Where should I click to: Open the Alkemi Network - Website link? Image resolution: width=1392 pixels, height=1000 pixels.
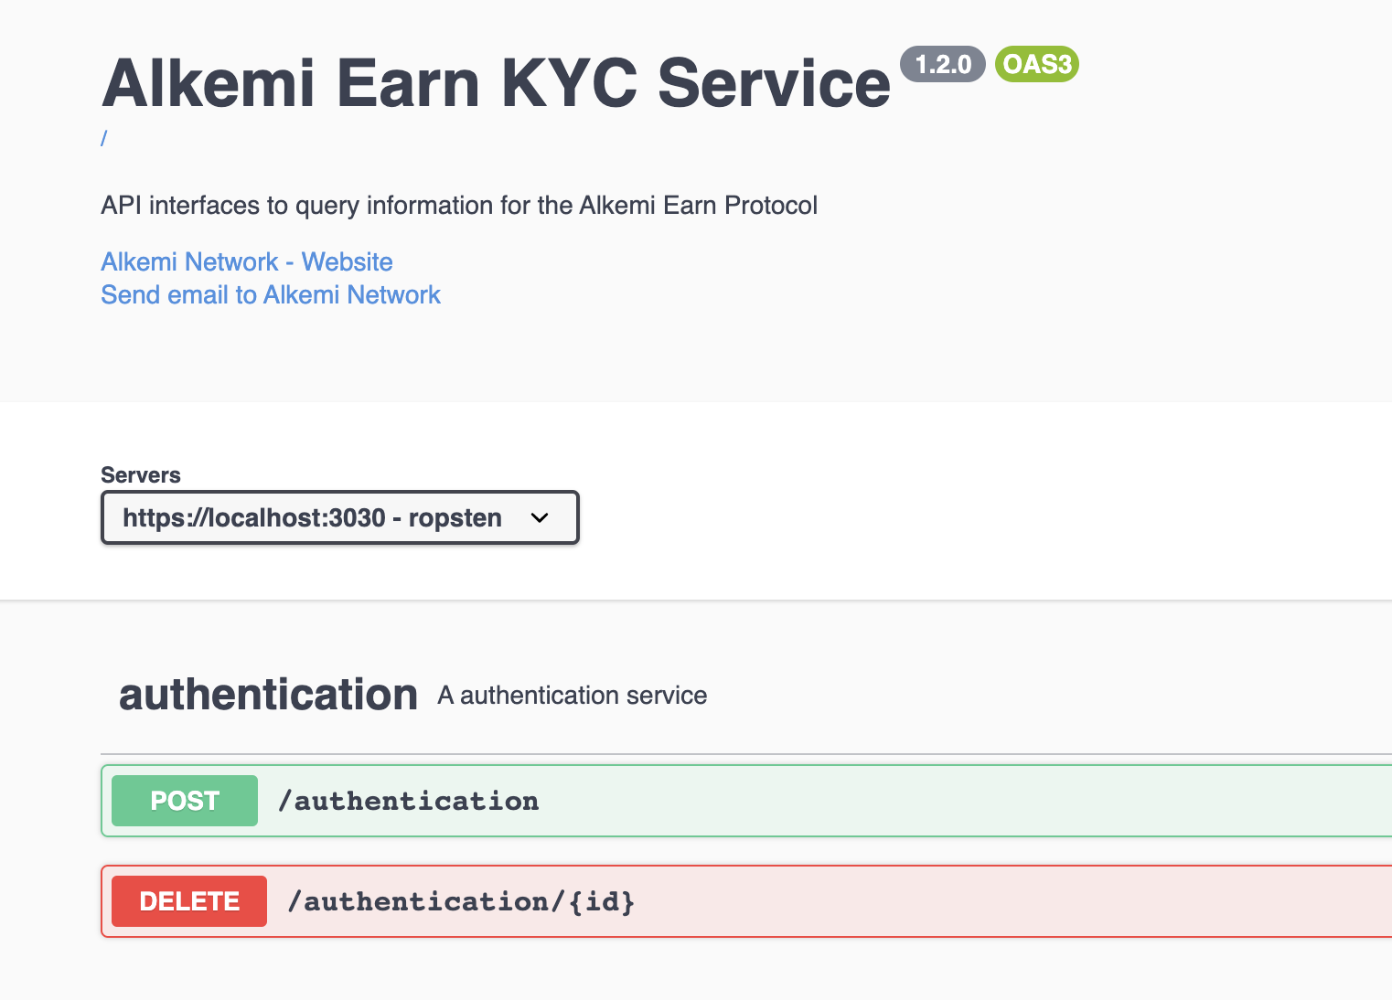click(246, 262)
